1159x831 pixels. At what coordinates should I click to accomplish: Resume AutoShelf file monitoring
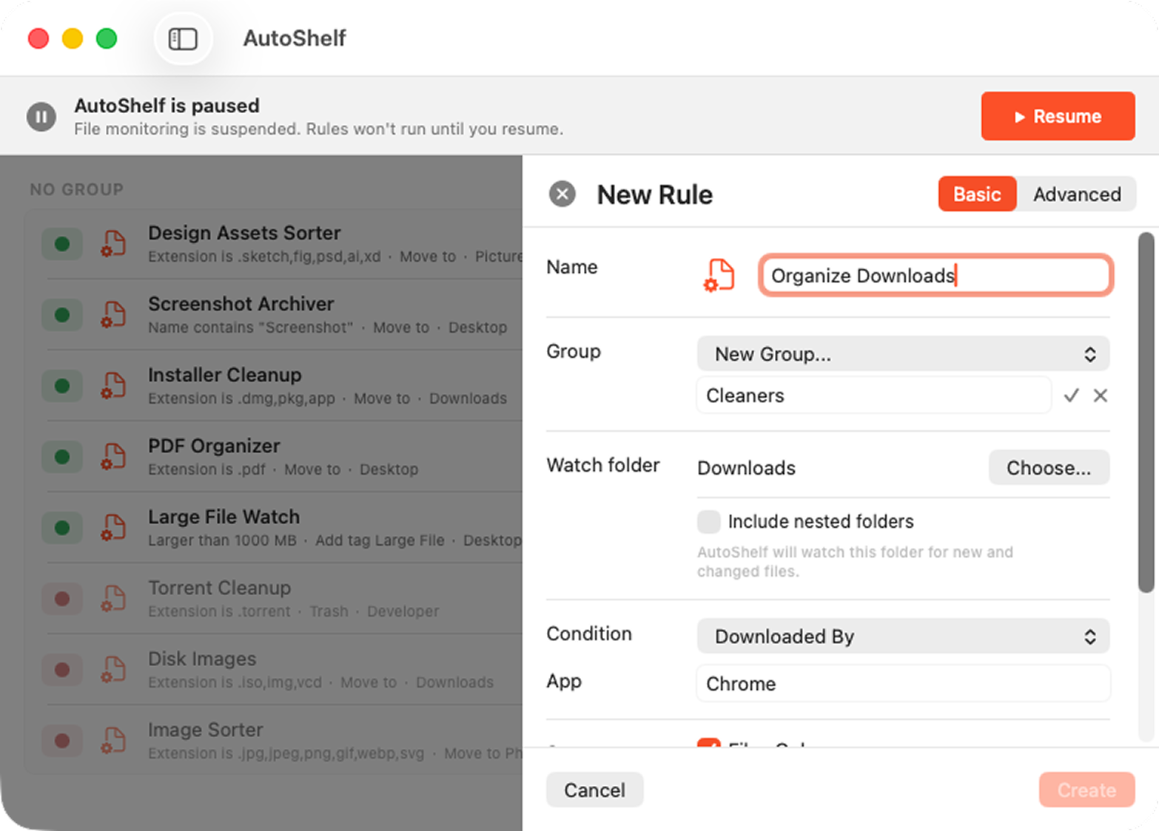pyautogui.click(x=1058, y=116)
